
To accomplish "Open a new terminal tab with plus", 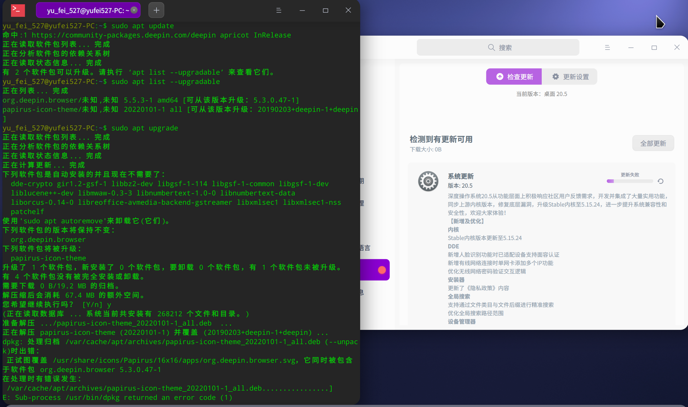I will pos(156,10).
